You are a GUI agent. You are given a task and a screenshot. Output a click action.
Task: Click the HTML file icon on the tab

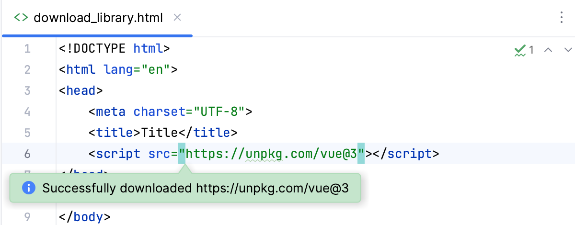tap(21, 18)
